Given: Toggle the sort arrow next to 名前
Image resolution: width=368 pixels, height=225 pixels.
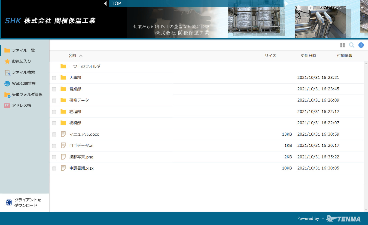Looking at the screenshot, I should coord(81,56).
